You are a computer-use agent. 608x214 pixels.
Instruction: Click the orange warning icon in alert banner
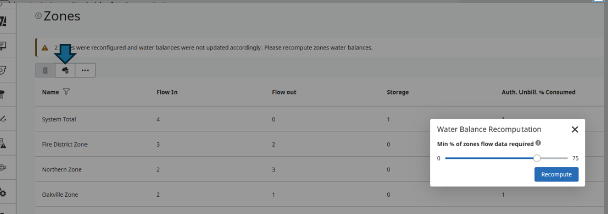pos(45,48)
